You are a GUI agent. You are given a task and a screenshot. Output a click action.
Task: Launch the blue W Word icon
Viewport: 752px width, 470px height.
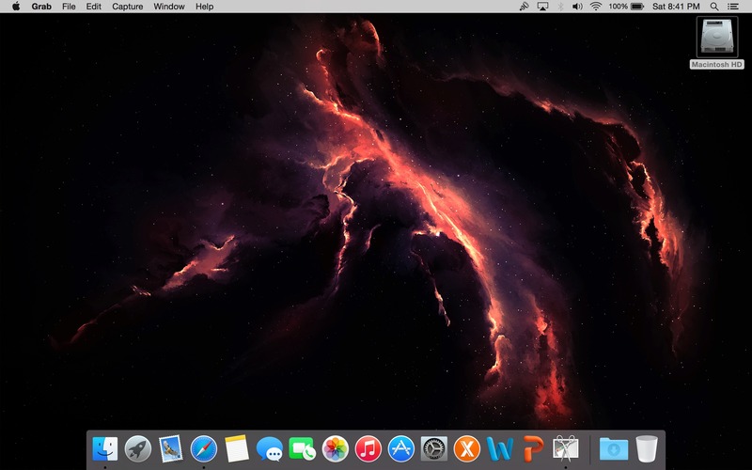coord(500,449)
